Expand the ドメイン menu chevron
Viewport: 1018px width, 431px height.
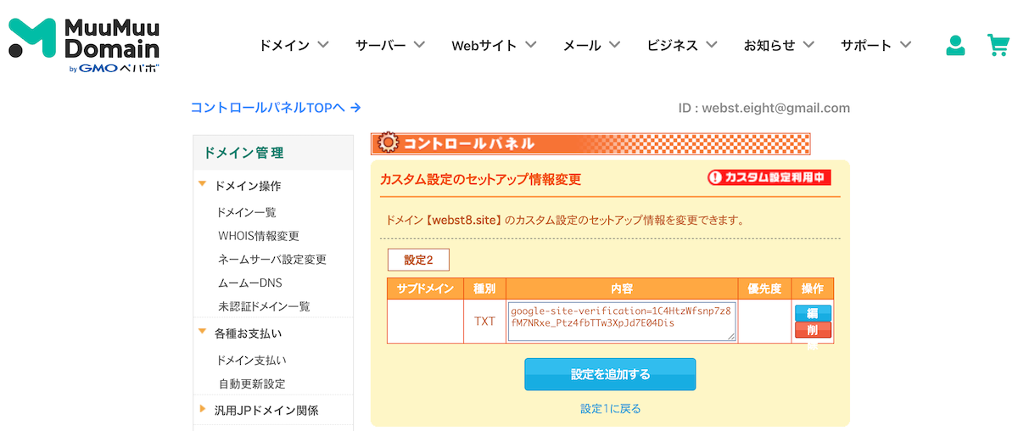[x=323, y=45]
